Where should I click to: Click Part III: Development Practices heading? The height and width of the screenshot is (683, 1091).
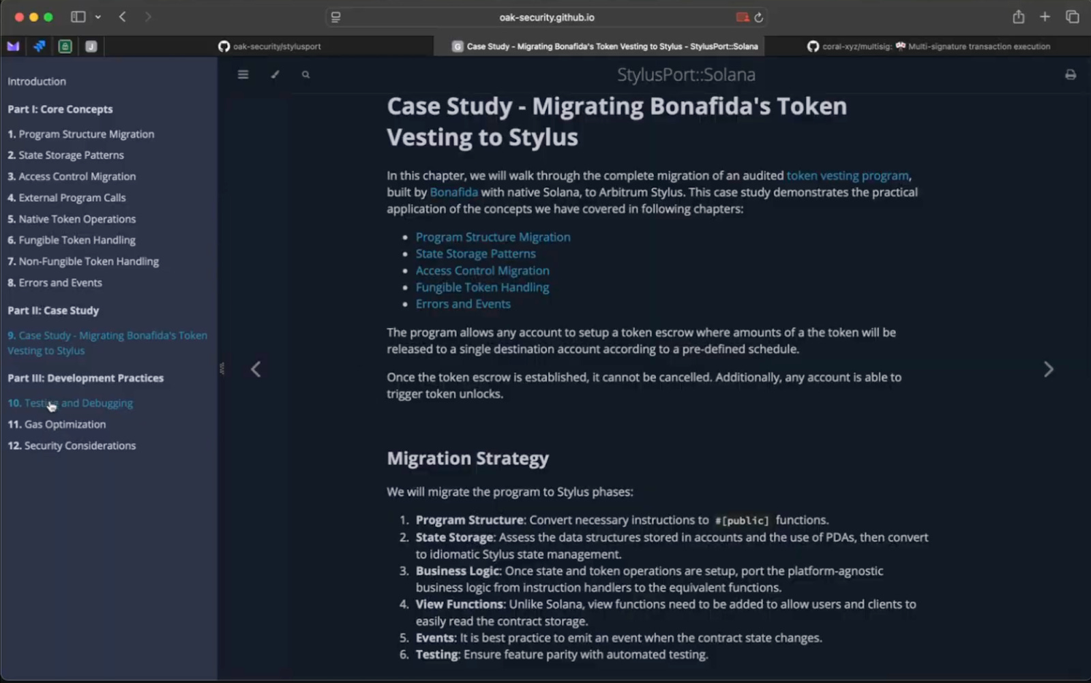(x=86, y=378)
